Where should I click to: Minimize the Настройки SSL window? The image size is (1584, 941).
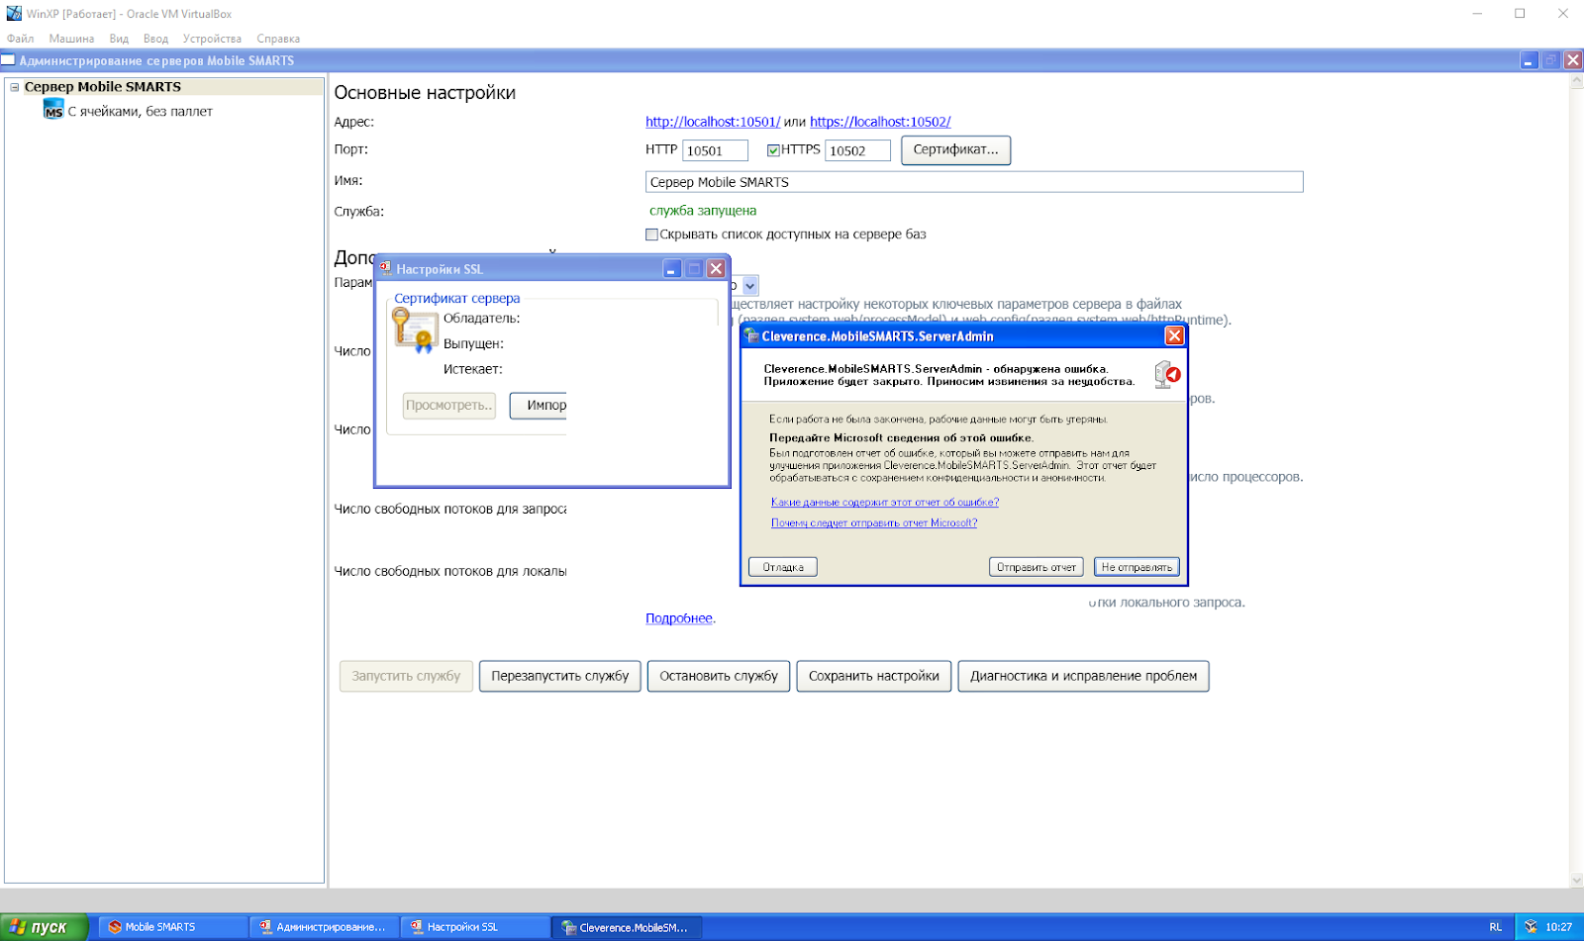pyautogui.click(x=672, y=269)
